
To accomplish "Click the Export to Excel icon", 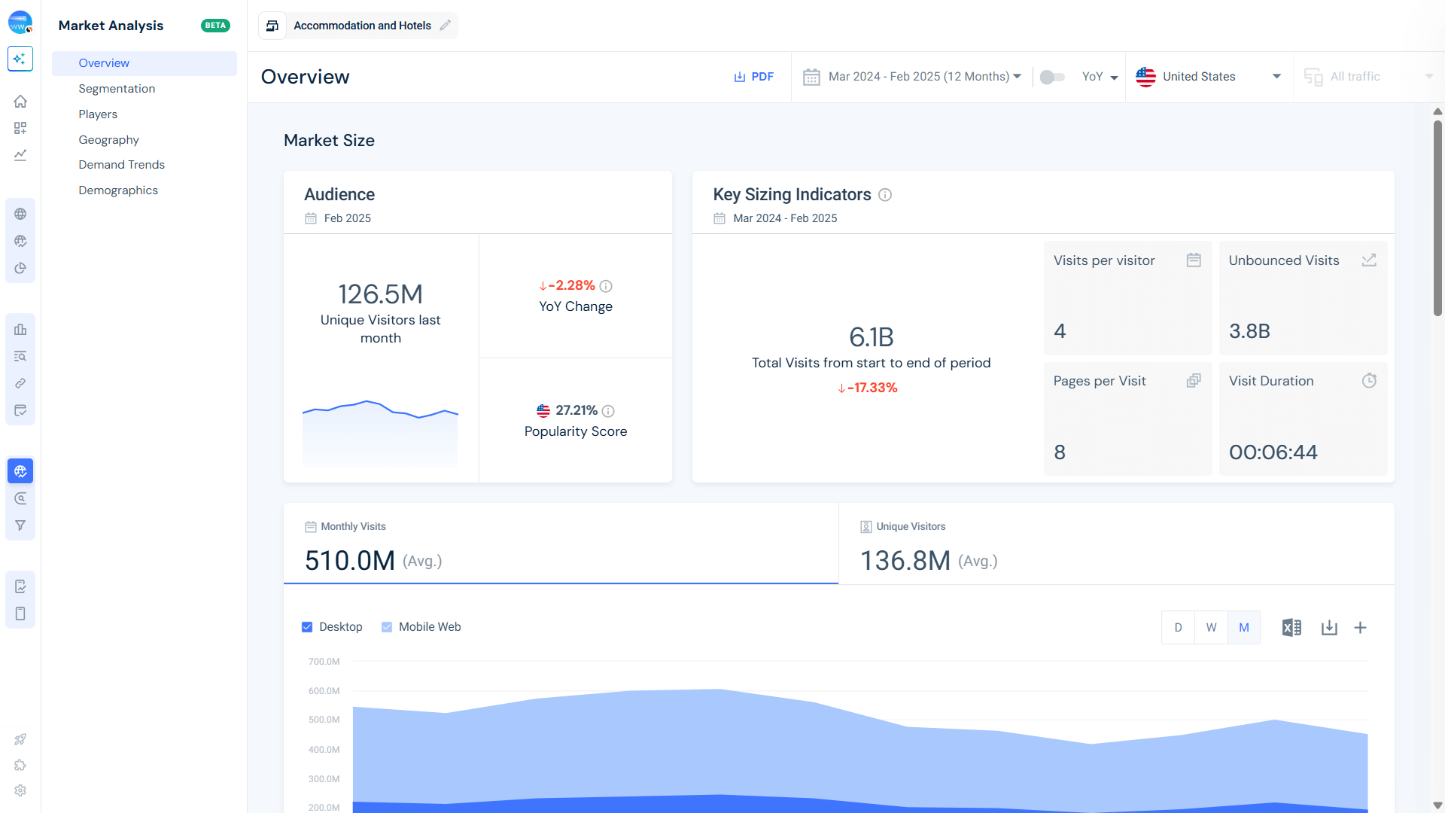I will click(1291, 627).
